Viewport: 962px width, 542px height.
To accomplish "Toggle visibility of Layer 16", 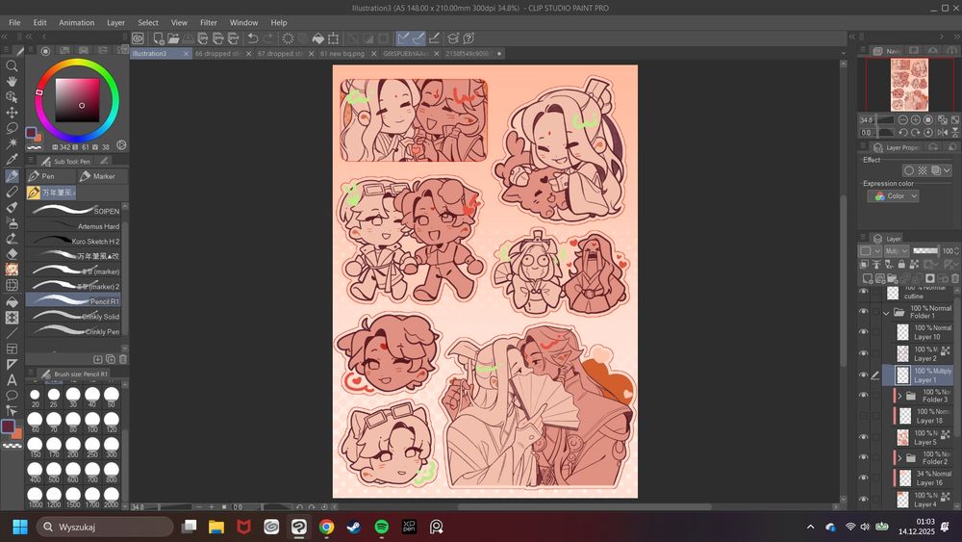I will [864, 478].
